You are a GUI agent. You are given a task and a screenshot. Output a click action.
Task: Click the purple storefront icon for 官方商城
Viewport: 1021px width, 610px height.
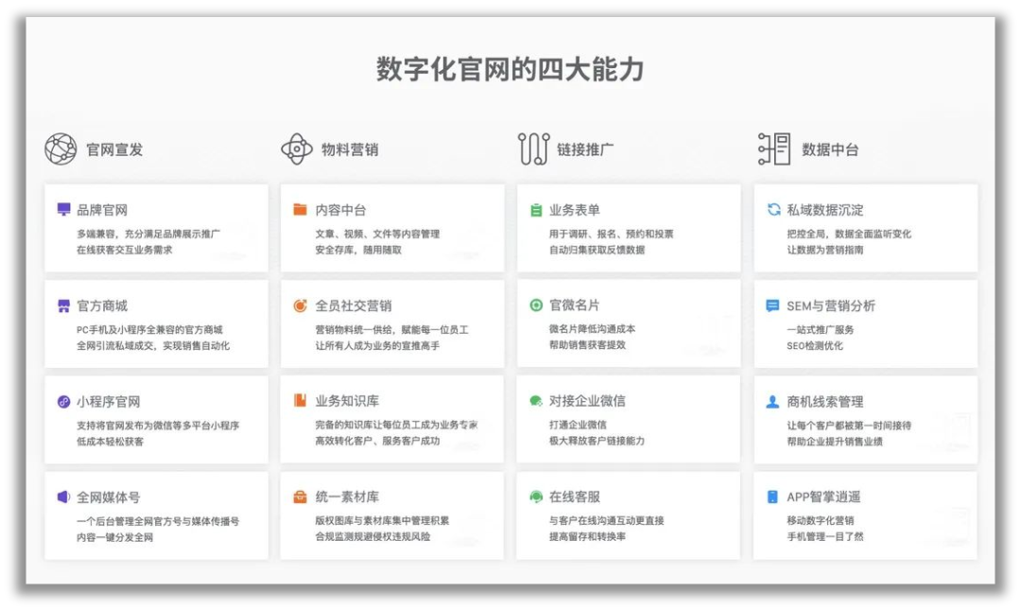click(x=63, y=306)
